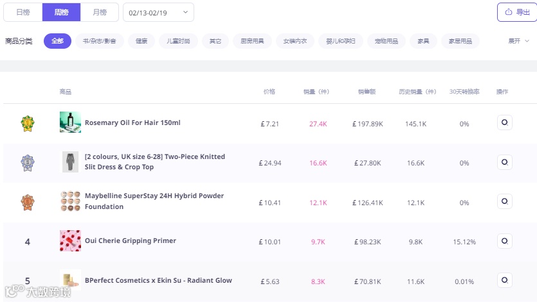The height and width of the screenshot is (302, 537).
Task: Click the 导出 export button
Action: (517, 12)
